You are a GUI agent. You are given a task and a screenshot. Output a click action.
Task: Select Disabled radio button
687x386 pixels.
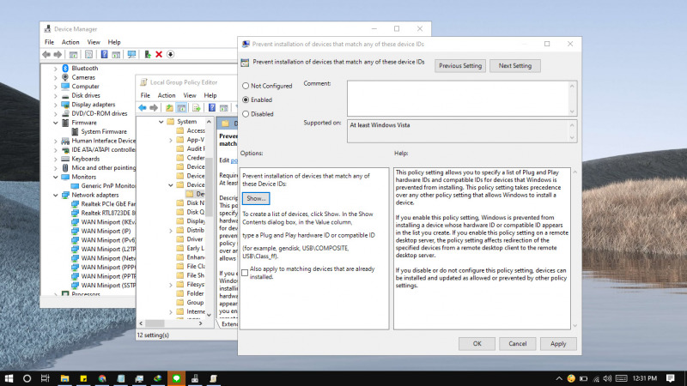point(246,114)
